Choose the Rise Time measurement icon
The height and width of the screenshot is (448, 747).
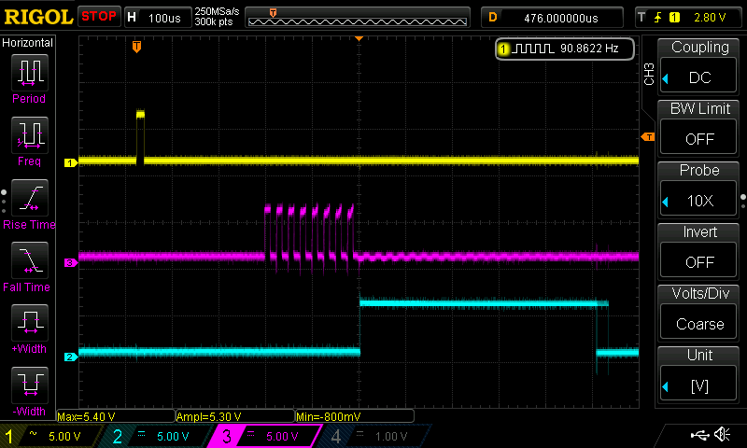pyautogui.click(x=28, y=199)
